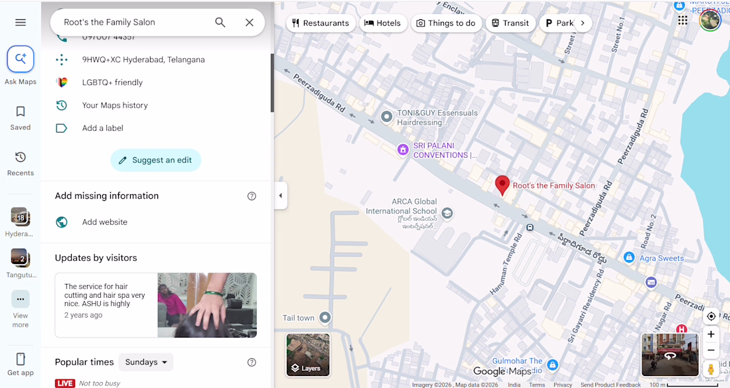
Task: Show more category chips arrow
Action: coord(583,23)
